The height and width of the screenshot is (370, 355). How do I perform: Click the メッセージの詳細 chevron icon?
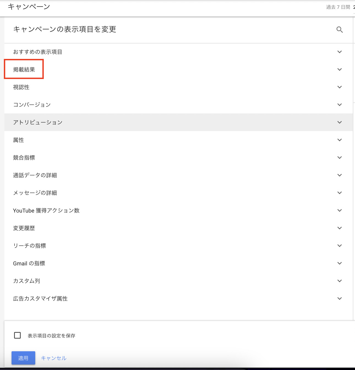[x=340, y=193]
